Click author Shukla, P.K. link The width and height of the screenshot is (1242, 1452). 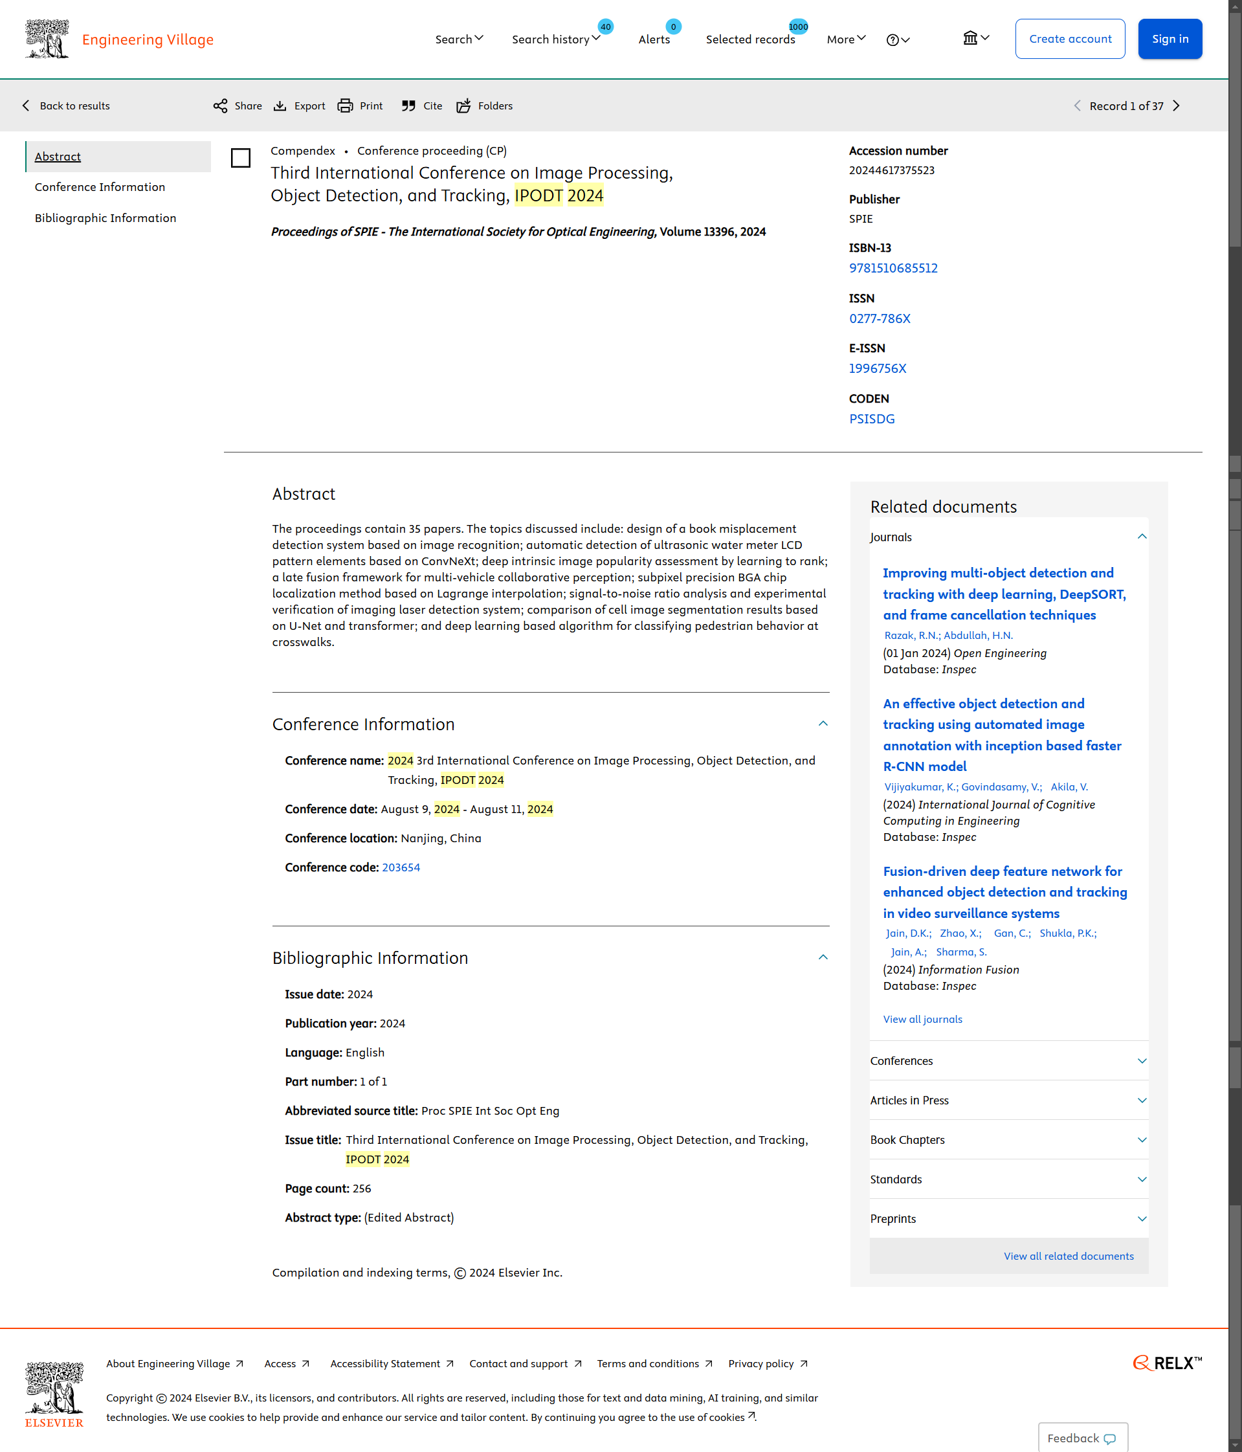coord(1067,933)
